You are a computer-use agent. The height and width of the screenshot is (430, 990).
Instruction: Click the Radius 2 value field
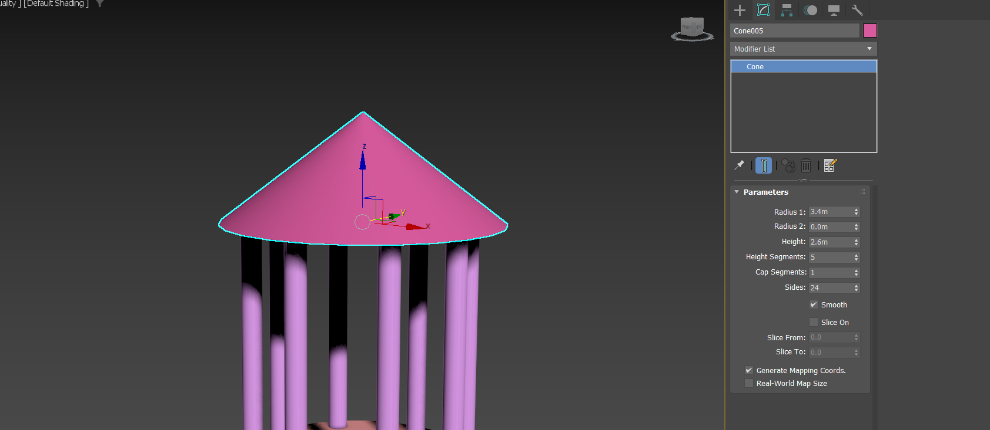[x=831, y=227]
